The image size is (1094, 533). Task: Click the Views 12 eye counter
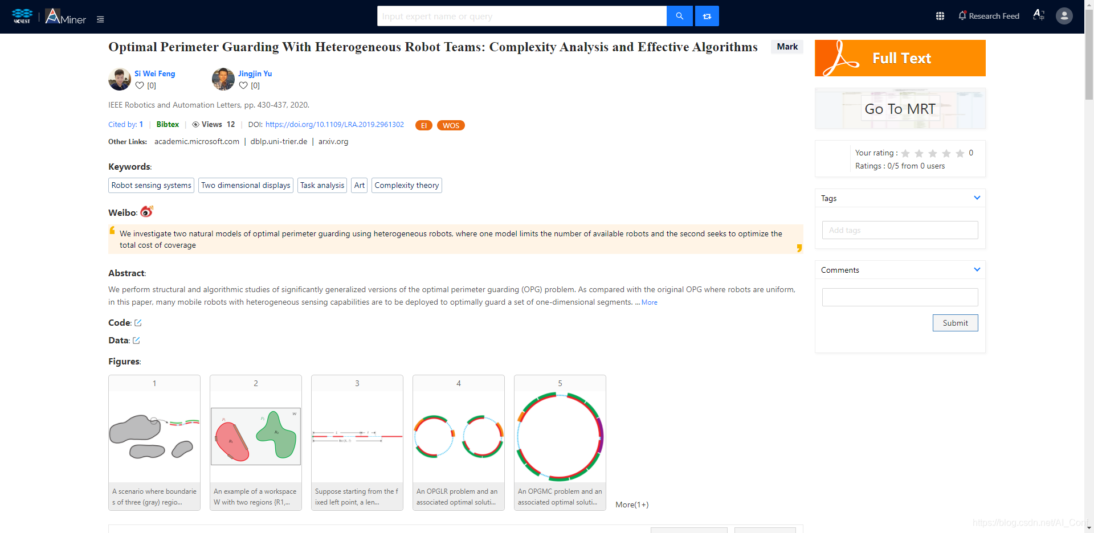[x=214, y=124]
